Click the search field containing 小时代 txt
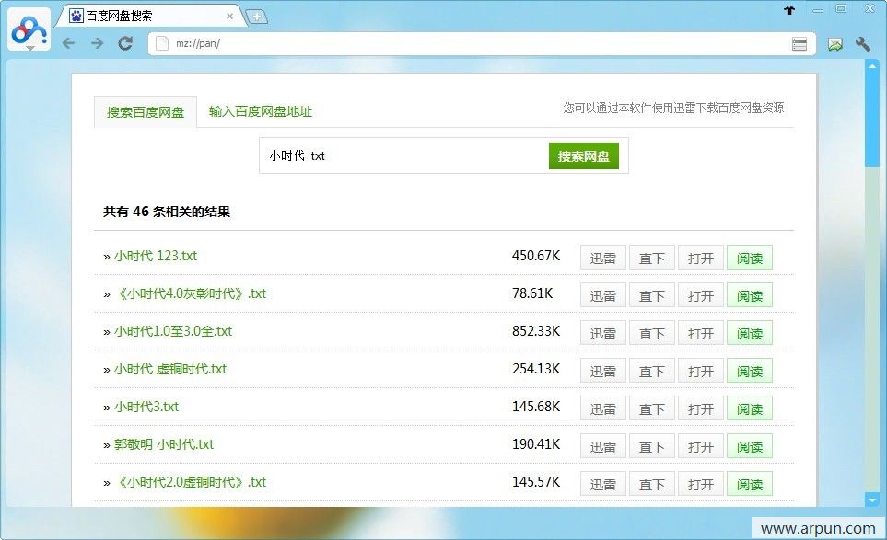Viewport: 887px width, 540px height. (403, 156)
